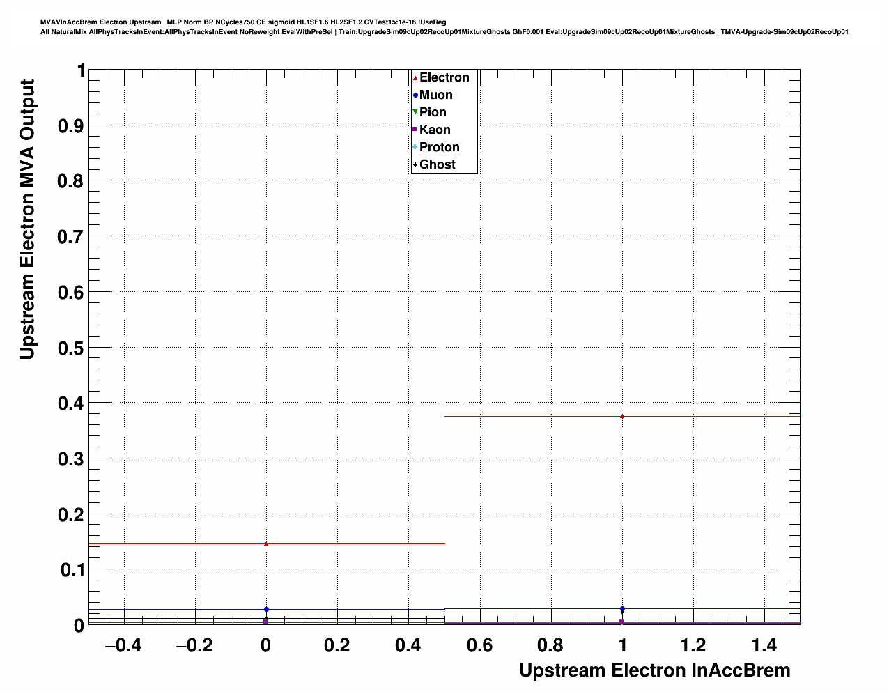Click the black Ghost legend marker
This screenshot has height=694, width=889.
pyautogui.click(x=415, y=164)
